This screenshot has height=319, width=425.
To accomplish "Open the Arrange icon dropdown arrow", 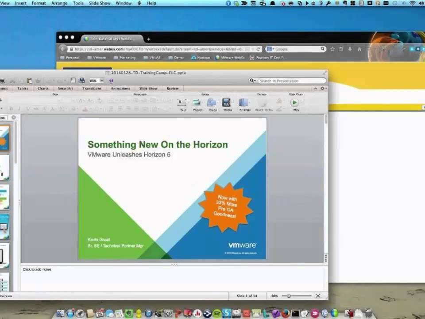I will point(250,102).
